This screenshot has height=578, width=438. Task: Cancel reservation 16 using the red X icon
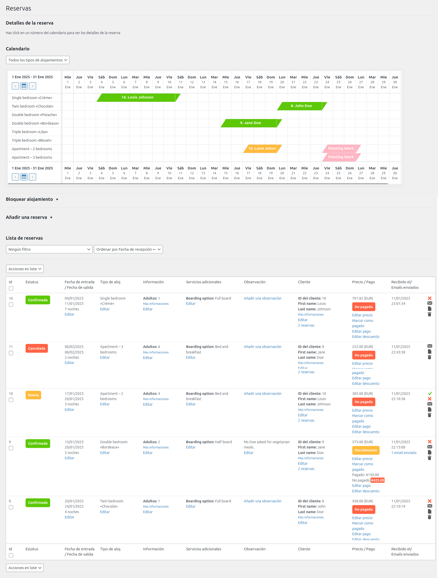[x=429, y=298]
